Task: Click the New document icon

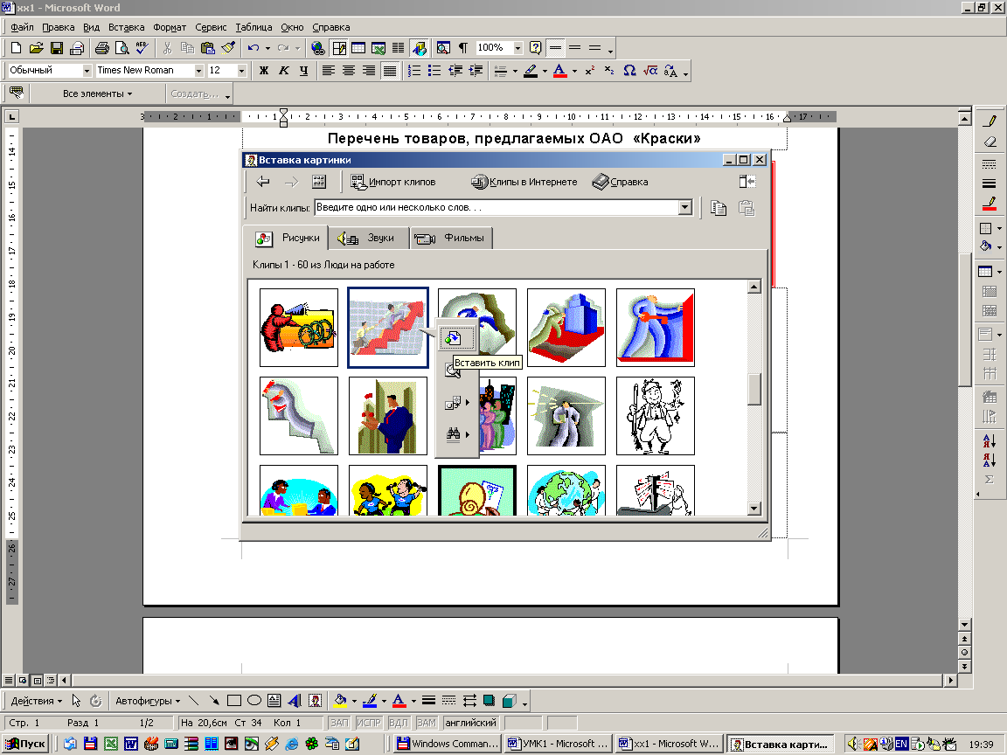Action: tap(17, 47)
